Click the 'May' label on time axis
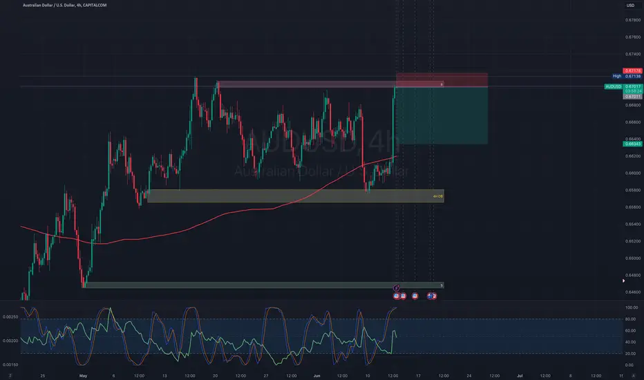 tap(84, 375)
